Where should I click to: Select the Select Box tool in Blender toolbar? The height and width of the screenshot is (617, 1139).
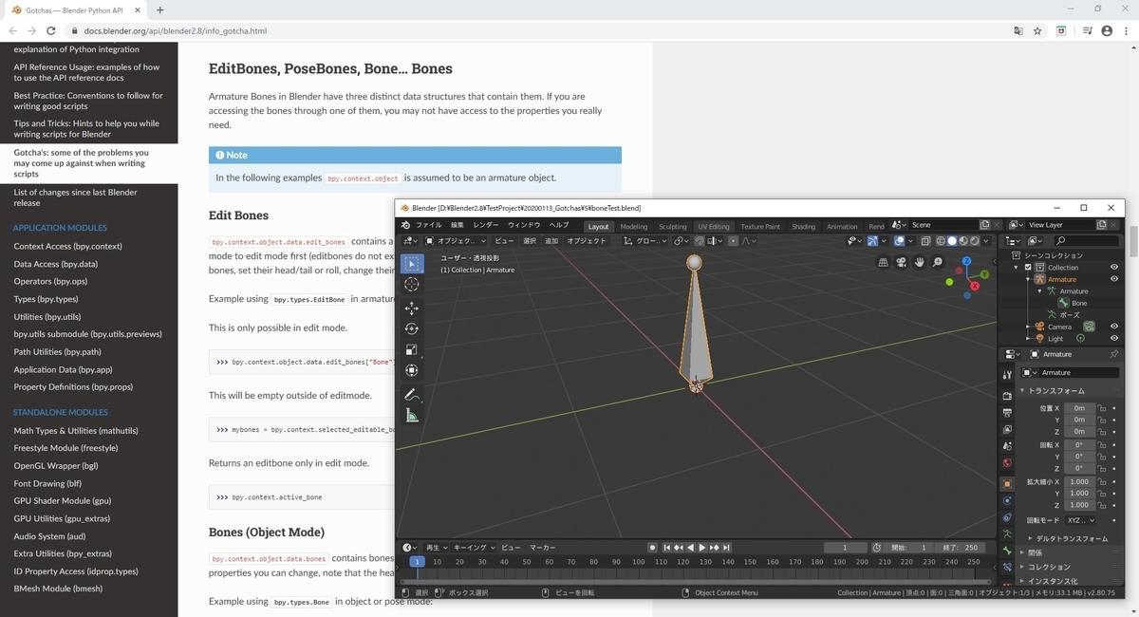click(411, 263)
